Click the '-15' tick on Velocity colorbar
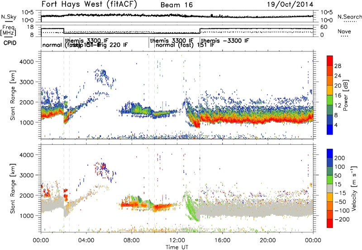The width and height of the screenshot is (362, 250). 340,193
